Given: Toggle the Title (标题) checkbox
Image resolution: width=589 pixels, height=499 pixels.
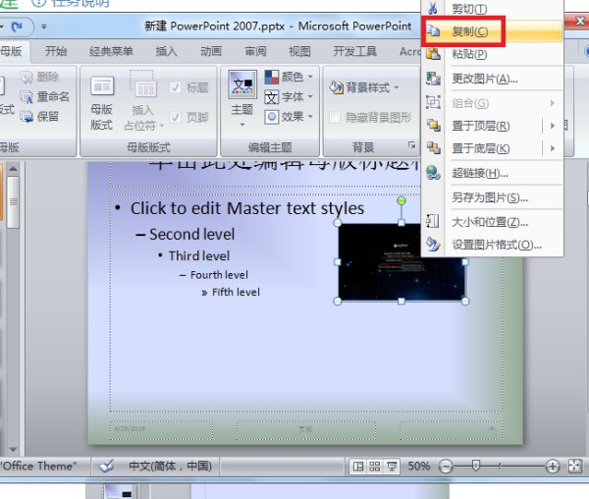Looking at the screenshot, I should pyautogui.click(x=175, y=87).
